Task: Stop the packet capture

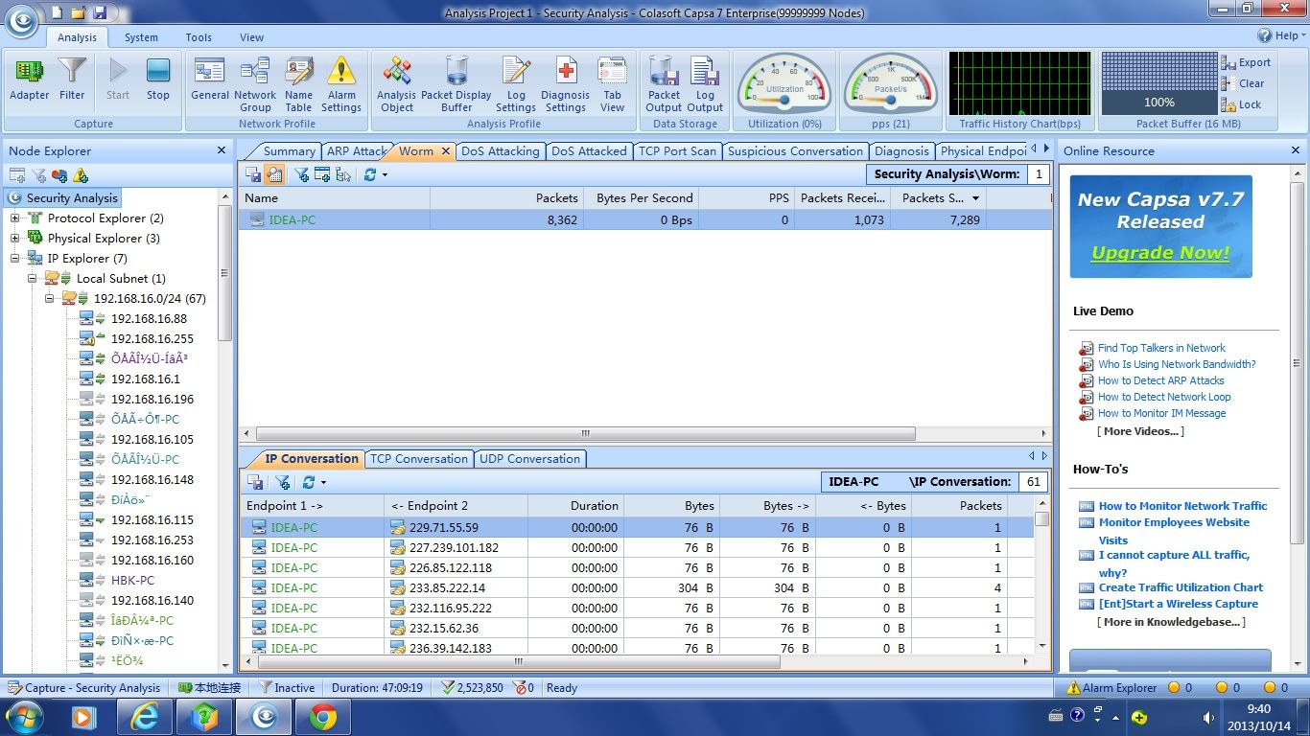Action: coord(158,79)
